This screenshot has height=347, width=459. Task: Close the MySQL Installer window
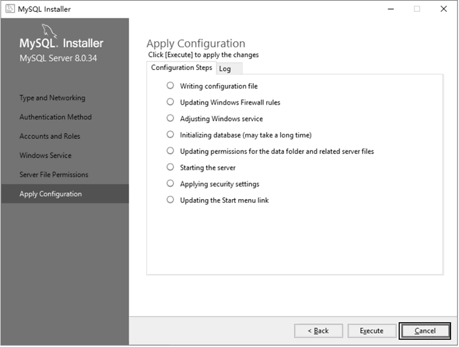click(x=444, y=9)
